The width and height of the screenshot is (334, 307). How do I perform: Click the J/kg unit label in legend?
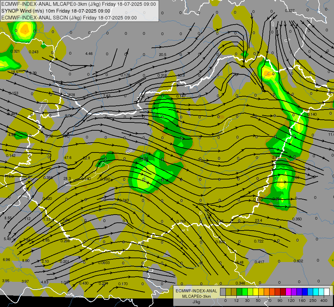pos(196,302)
